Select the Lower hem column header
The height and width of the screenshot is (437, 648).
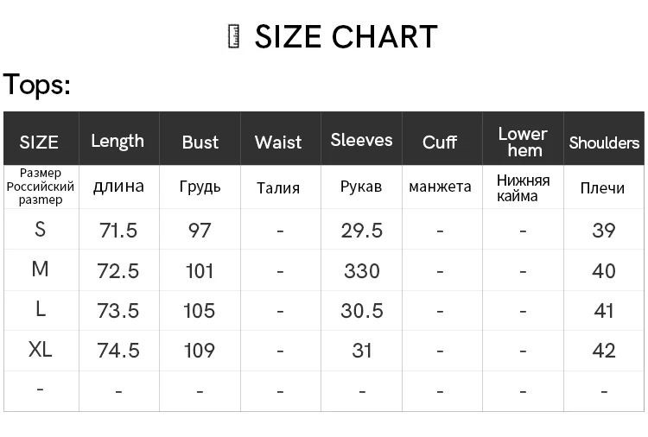[523, 142]
